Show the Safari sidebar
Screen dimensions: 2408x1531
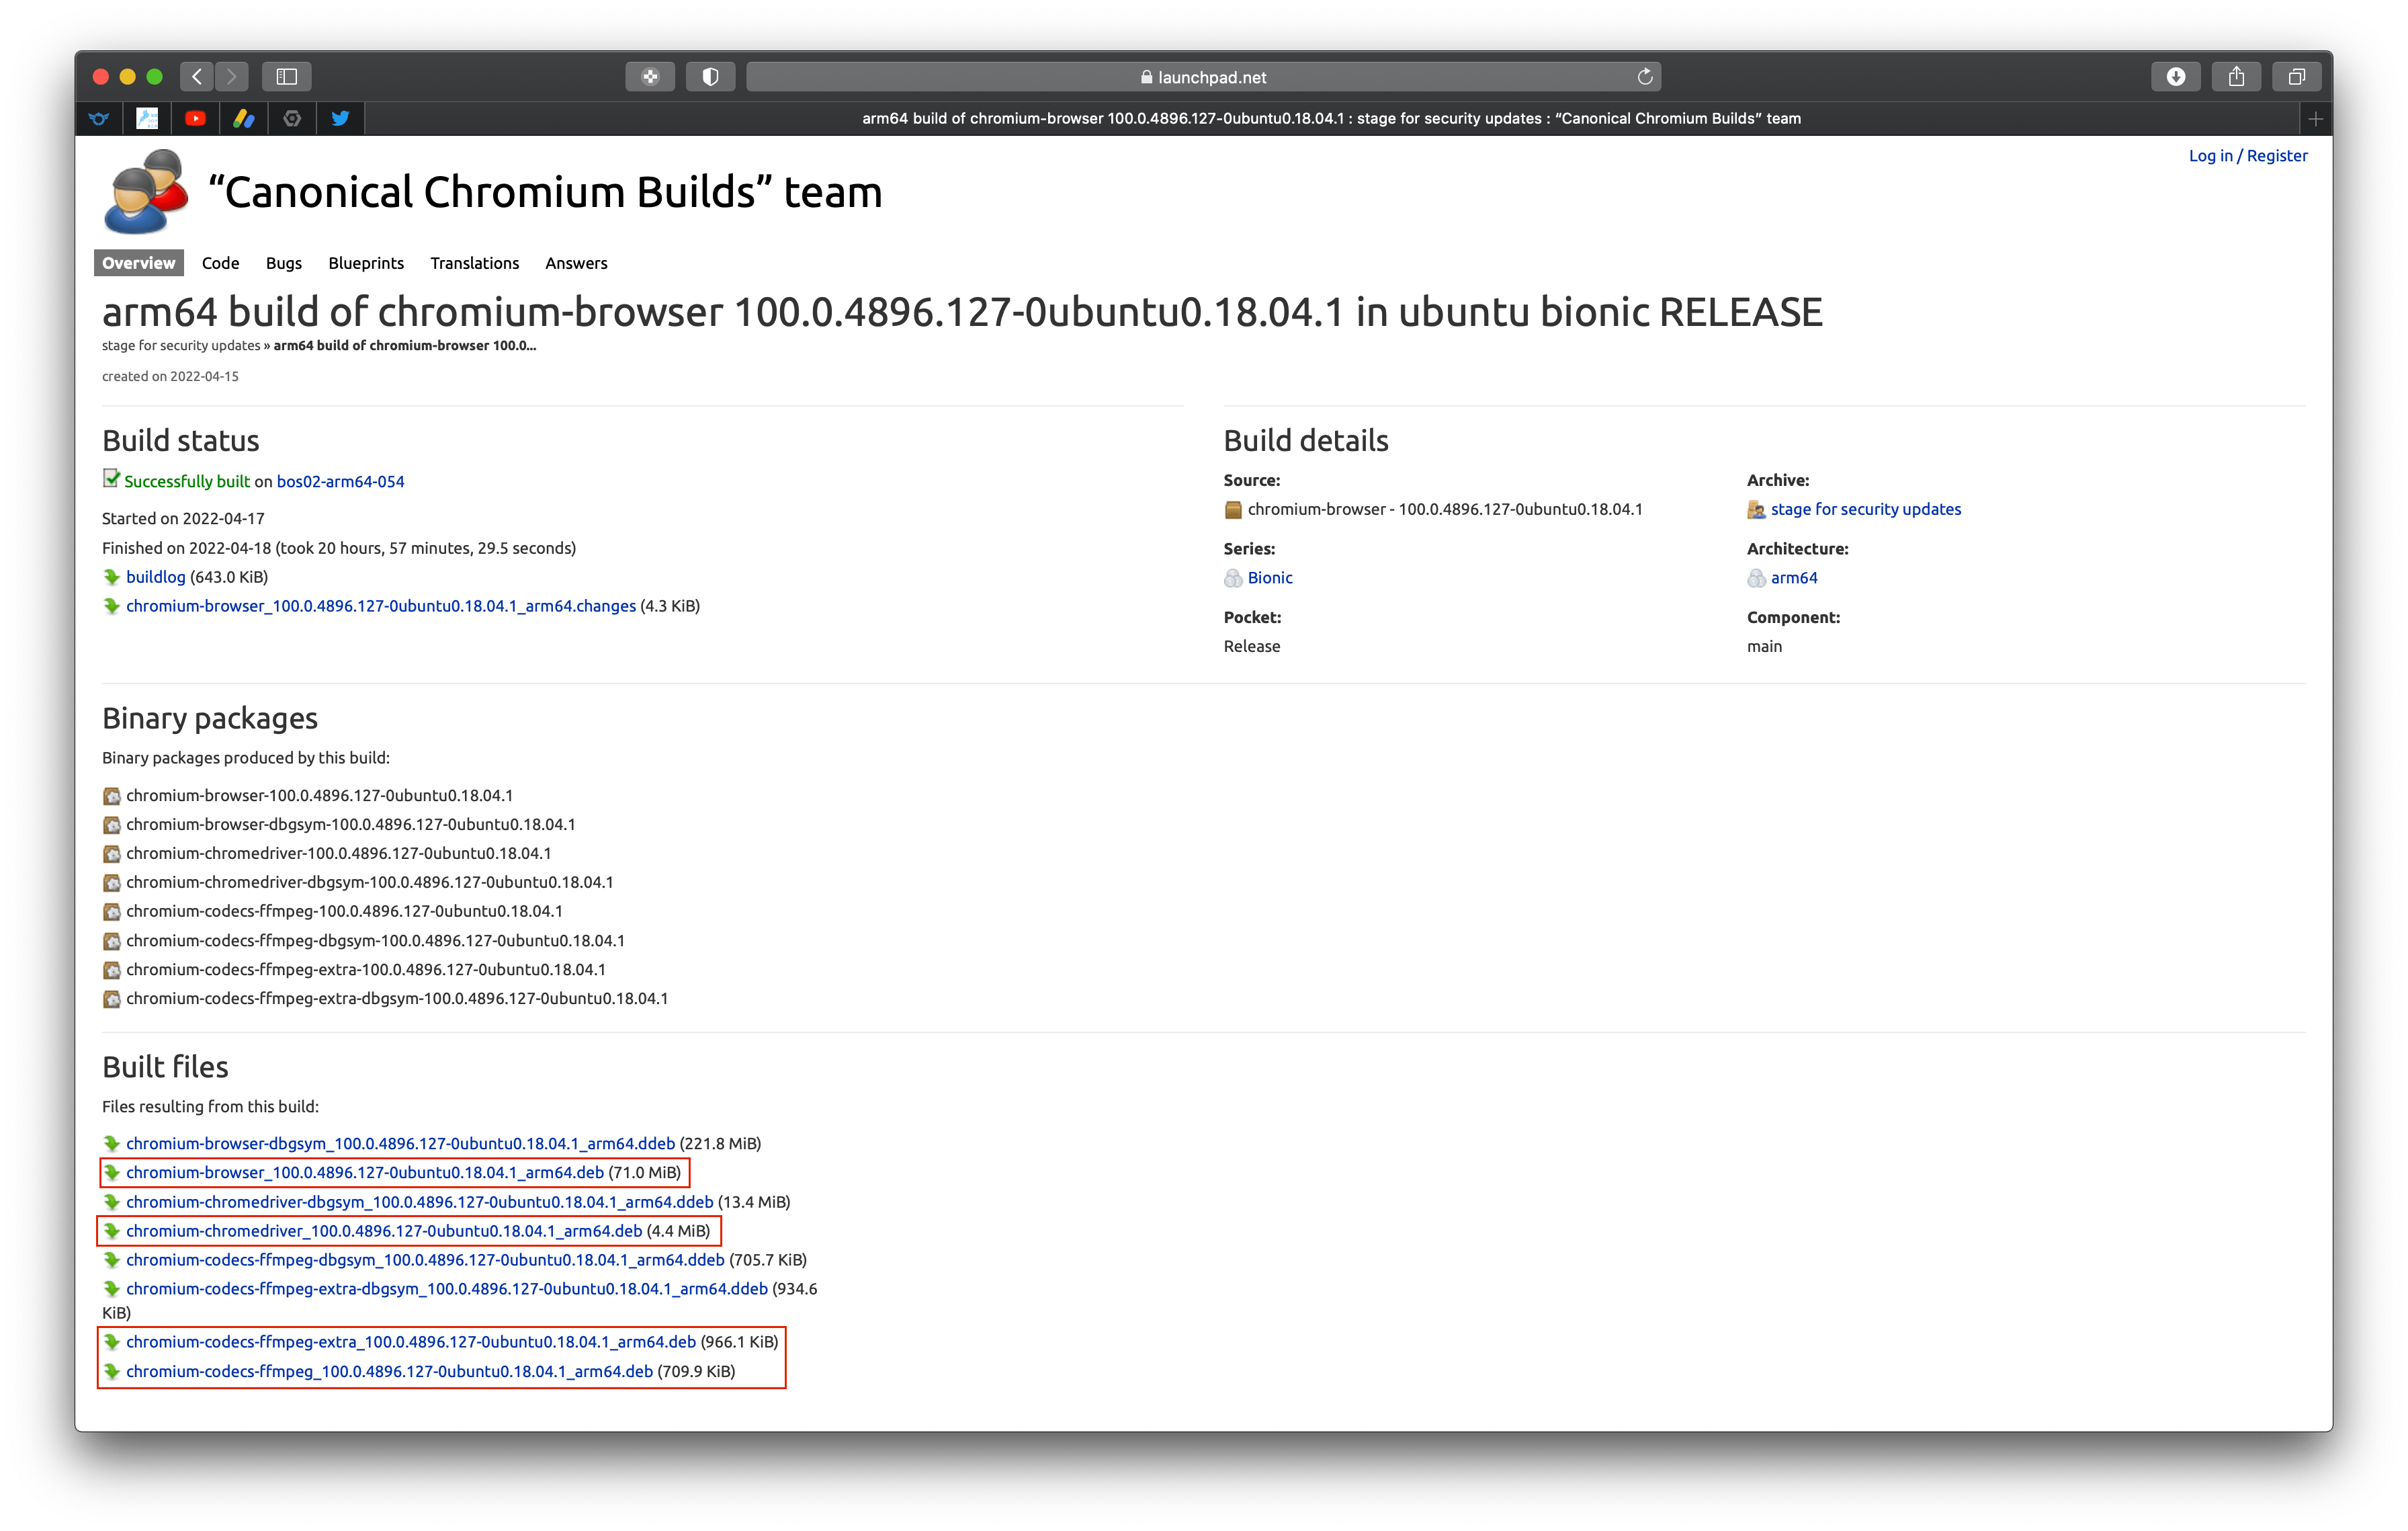(287, 76)
